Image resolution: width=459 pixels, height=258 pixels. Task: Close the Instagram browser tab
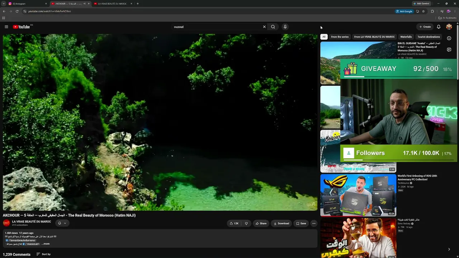pos(46,4)
